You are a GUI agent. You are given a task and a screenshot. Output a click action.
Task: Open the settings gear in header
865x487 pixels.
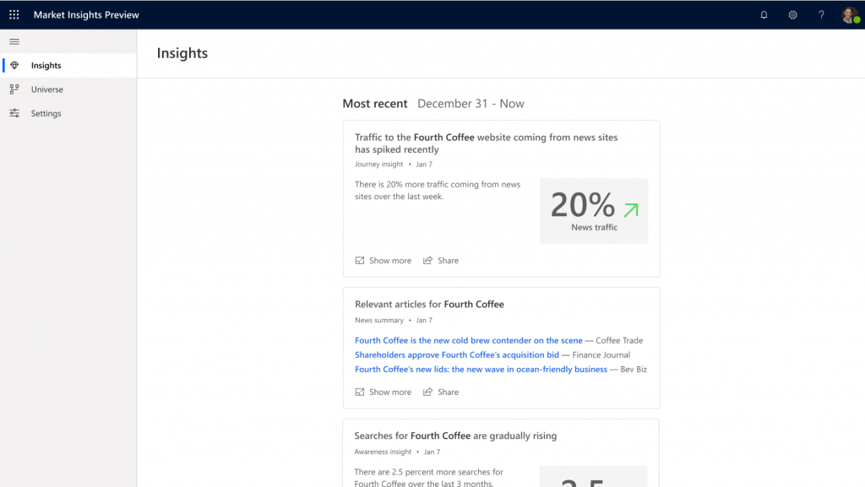(x=792, y=14)
